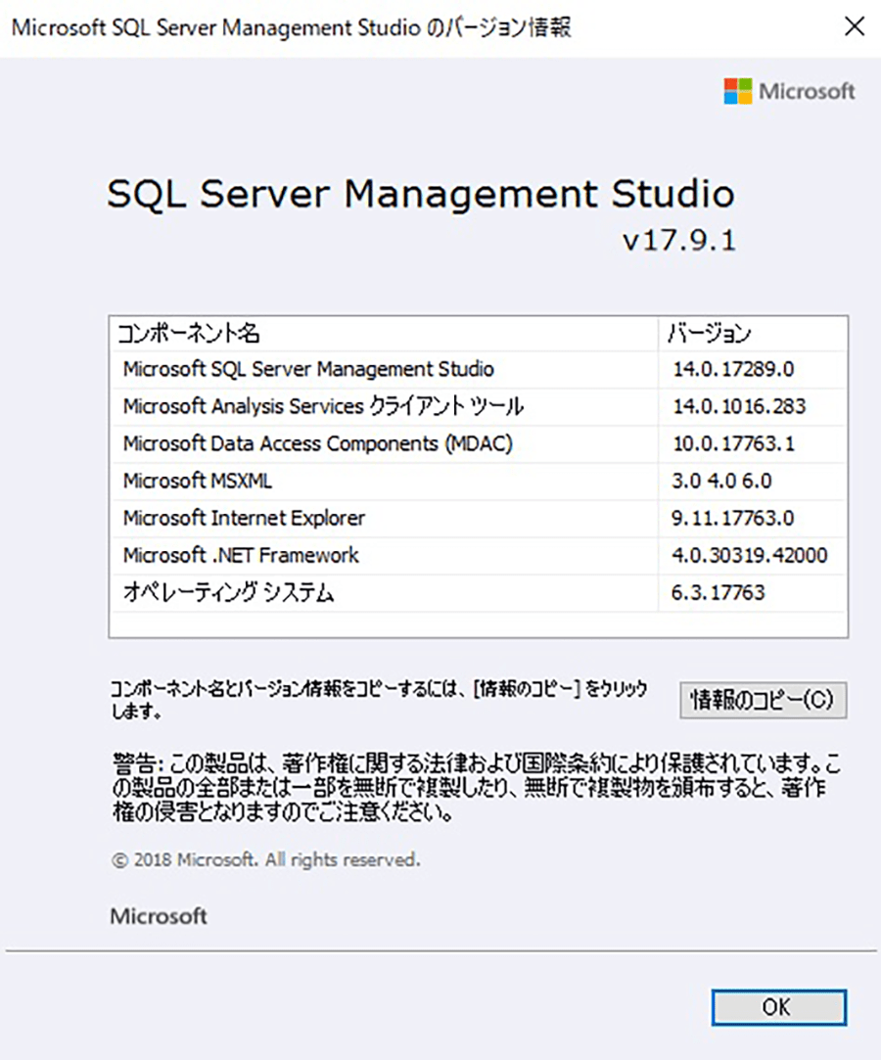This screenshot has height=1060, width=881.
Task: Select the Microsoft Internet Explorer row
Action: (x=478, y=518)
